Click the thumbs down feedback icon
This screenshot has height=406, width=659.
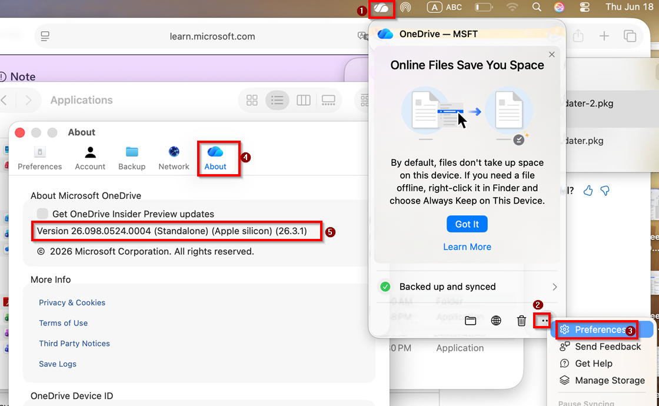click(605, 191)
